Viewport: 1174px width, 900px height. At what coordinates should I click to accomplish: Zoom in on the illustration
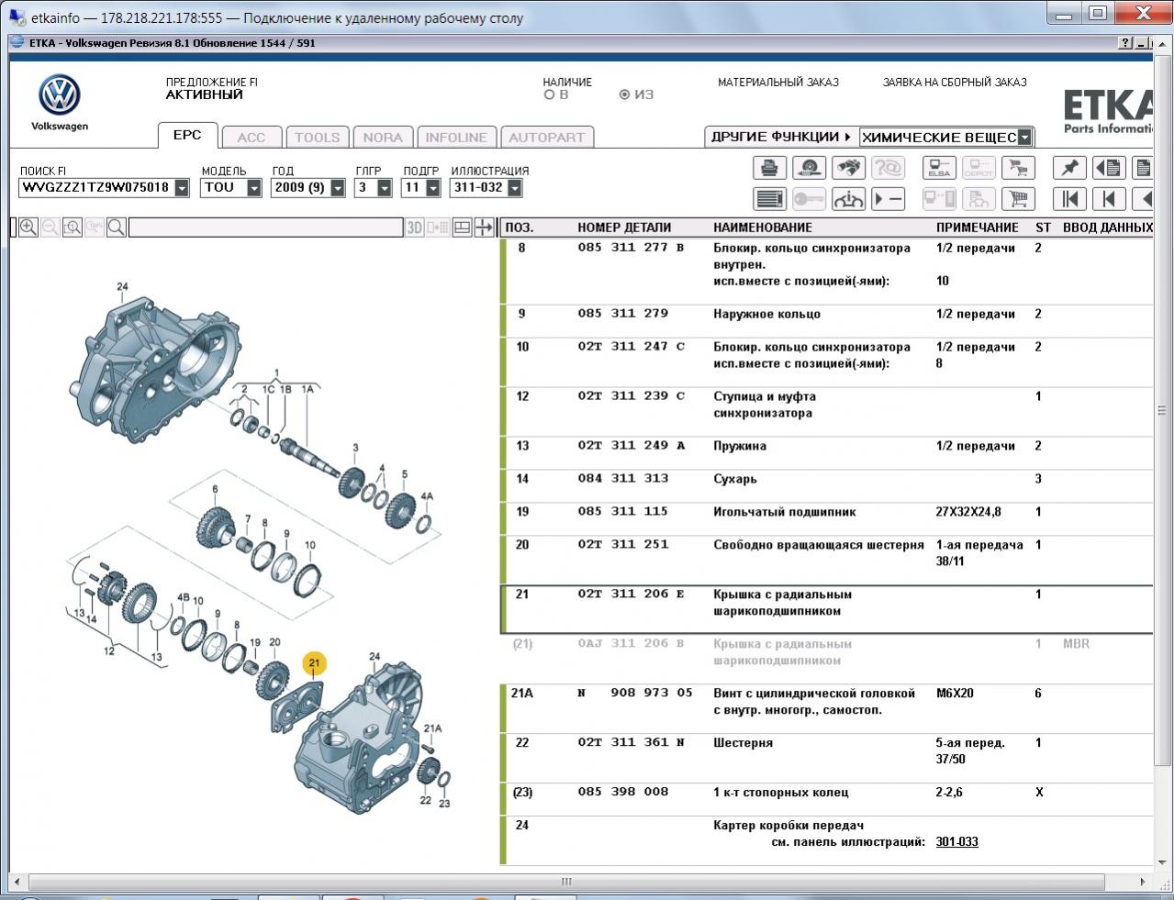click(x=28, y=228)
